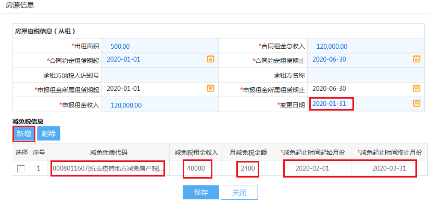The height and width of the screenshot is (203, 430).
Task: Open calendar icon beside 变更日期
Action: (416, 103)
